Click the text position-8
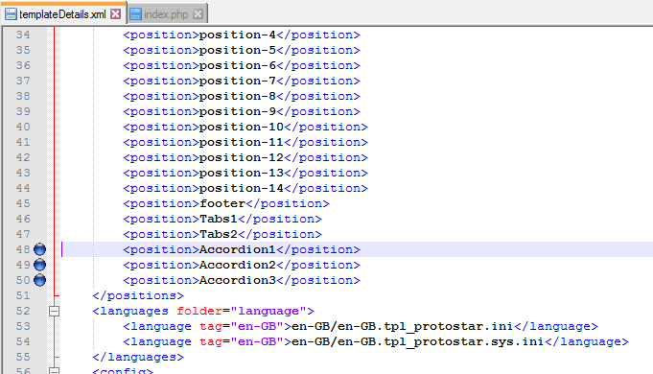This screenshot has height=374, width=653. tap(238, 97)
